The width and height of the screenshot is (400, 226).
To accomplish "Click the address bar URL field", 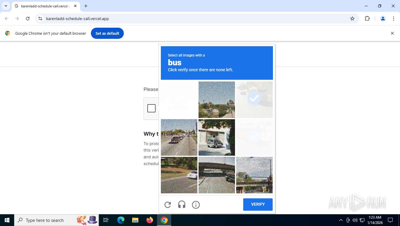I will coord(197,19).
